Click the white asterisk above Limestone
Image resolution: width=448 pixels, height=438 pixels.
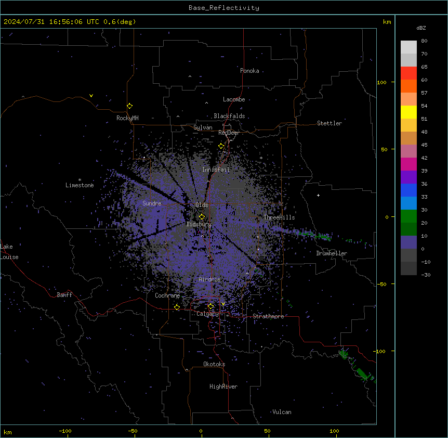(x=80, y=180)
